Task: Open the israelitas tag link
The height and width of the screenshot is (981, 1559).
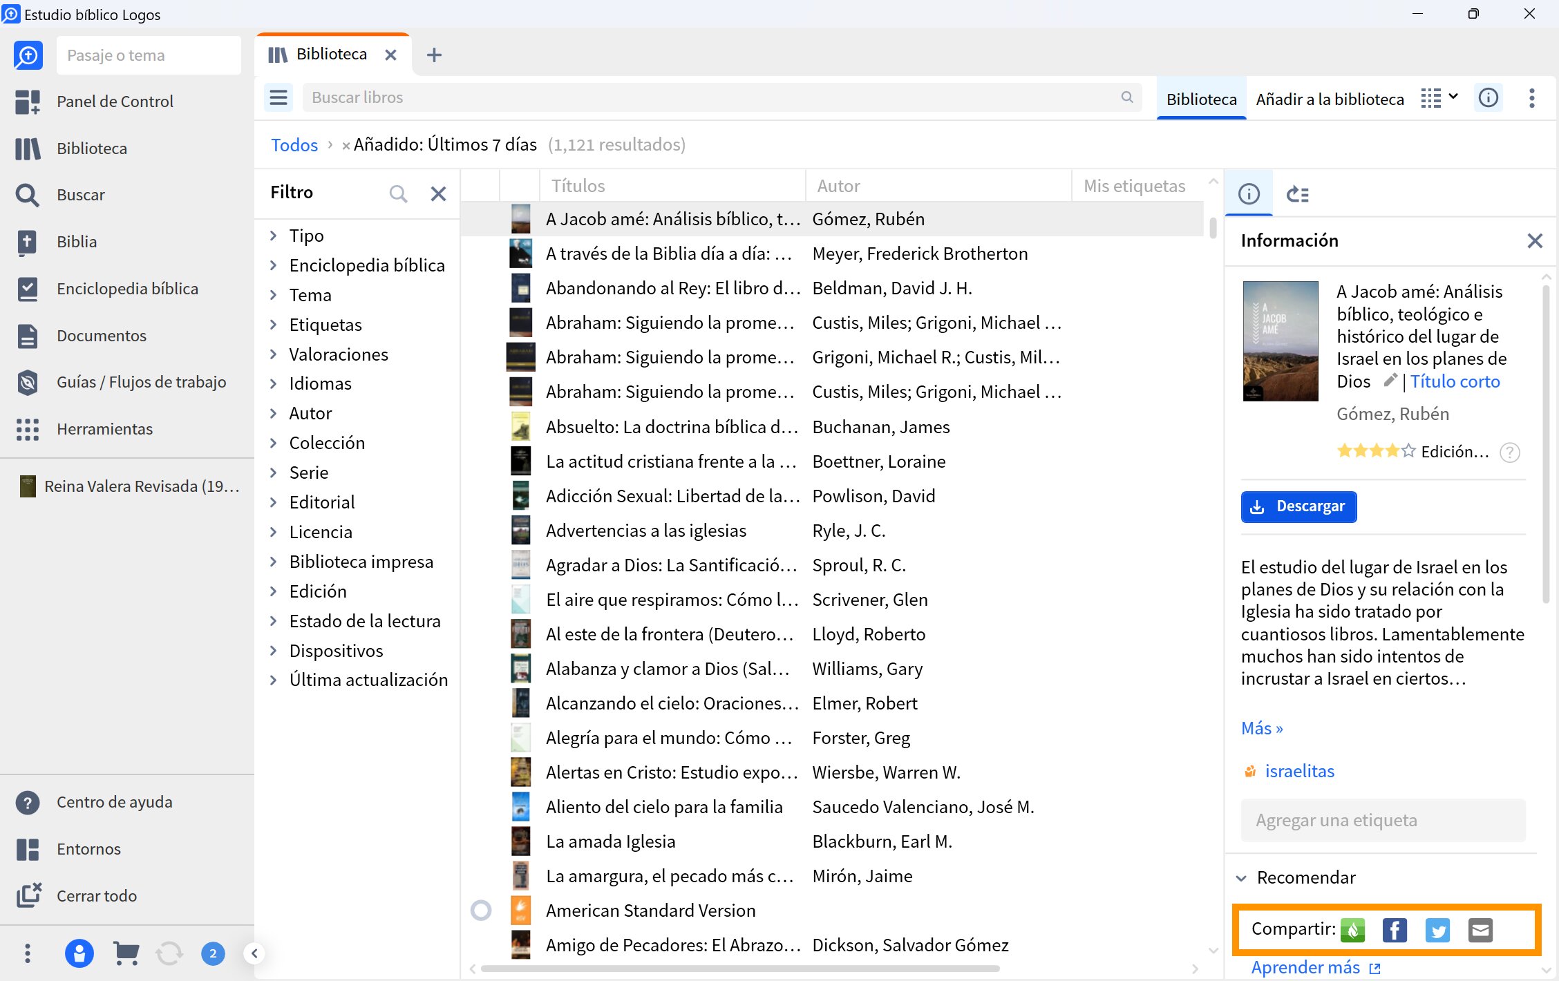Action: click(1299, 771)
